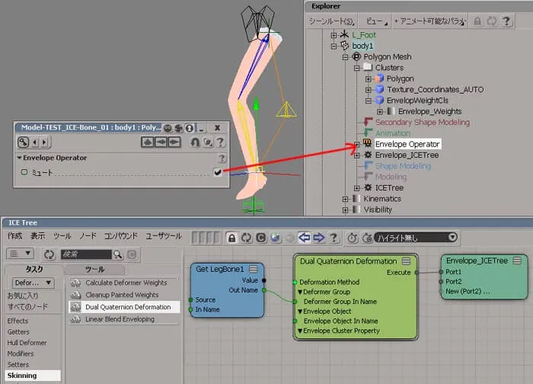Select Linear Blend Enveloping compound

coord(120,319)
